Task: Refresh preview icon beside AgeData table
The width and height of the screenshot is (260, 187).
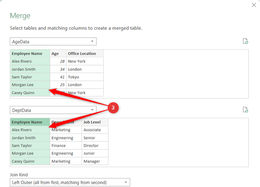Action: click(x=245, y=41)
